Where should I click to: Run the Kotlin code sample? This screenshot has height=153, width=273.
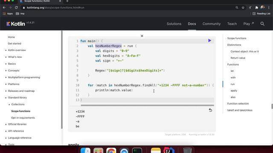(209, 41)
